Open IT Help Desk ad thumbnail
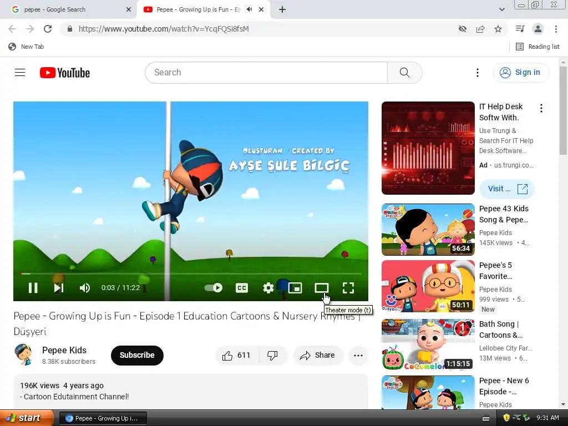 click(428, 148)
